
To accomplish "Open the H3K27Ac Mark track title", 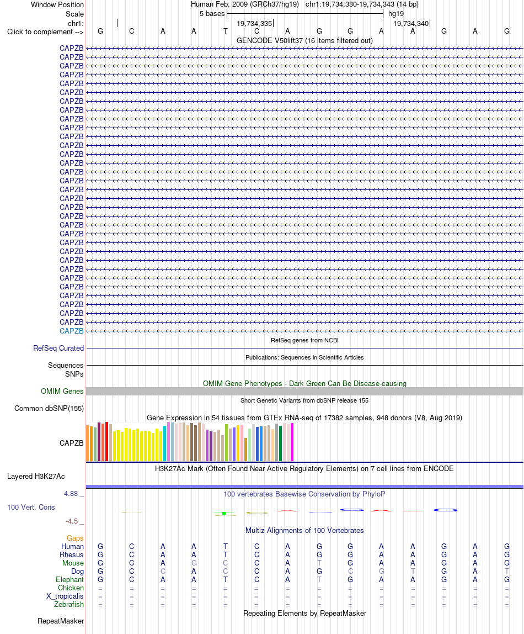I will [x=304, y=469].
